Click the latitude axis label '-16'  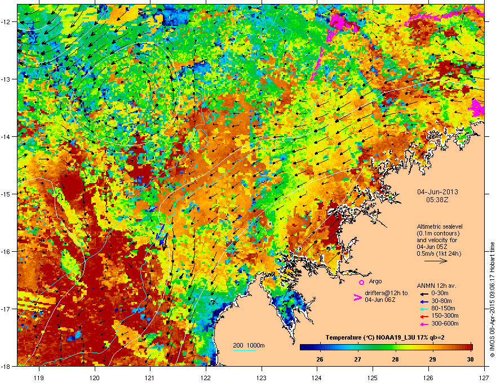point(6,251)
